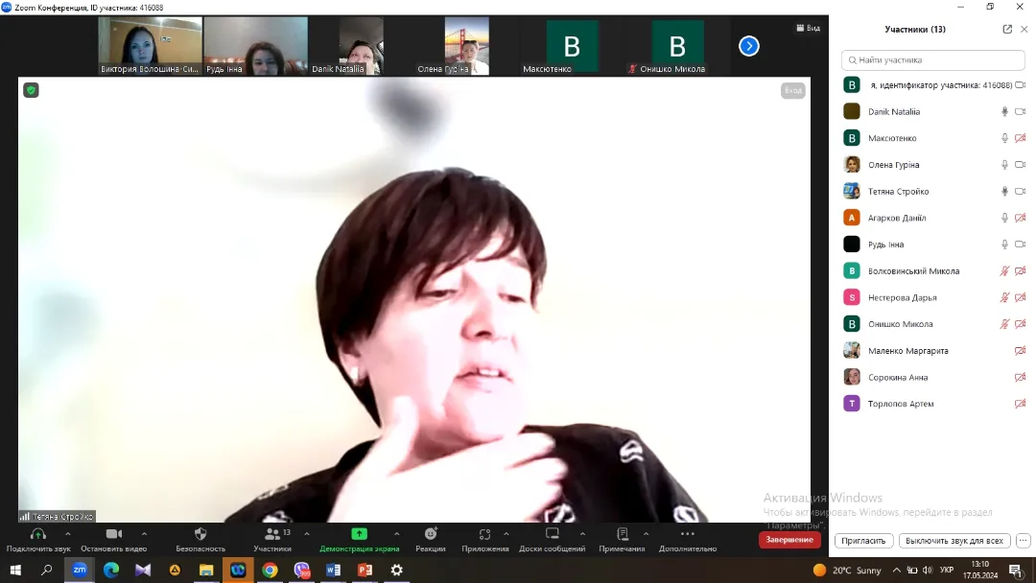Click the Invite (Пригласить) button
Screen dimensions: 1036x583
[864, 541]
